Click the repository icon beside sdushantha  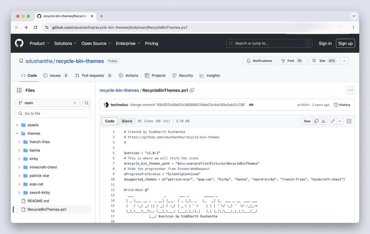(21, 61)
